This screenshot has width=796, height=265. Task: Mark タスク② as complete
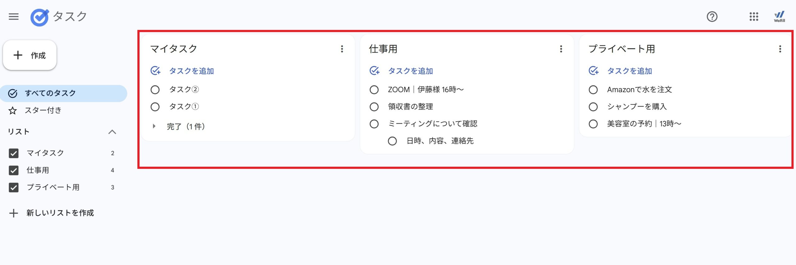click(155, 90)
